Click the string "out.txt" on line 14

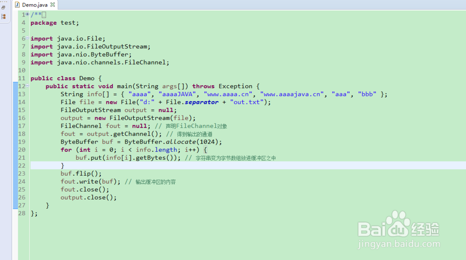click(247, 102)
